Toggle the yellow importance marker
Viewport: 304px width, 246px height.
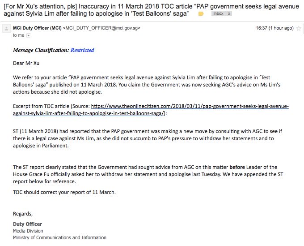201,13
